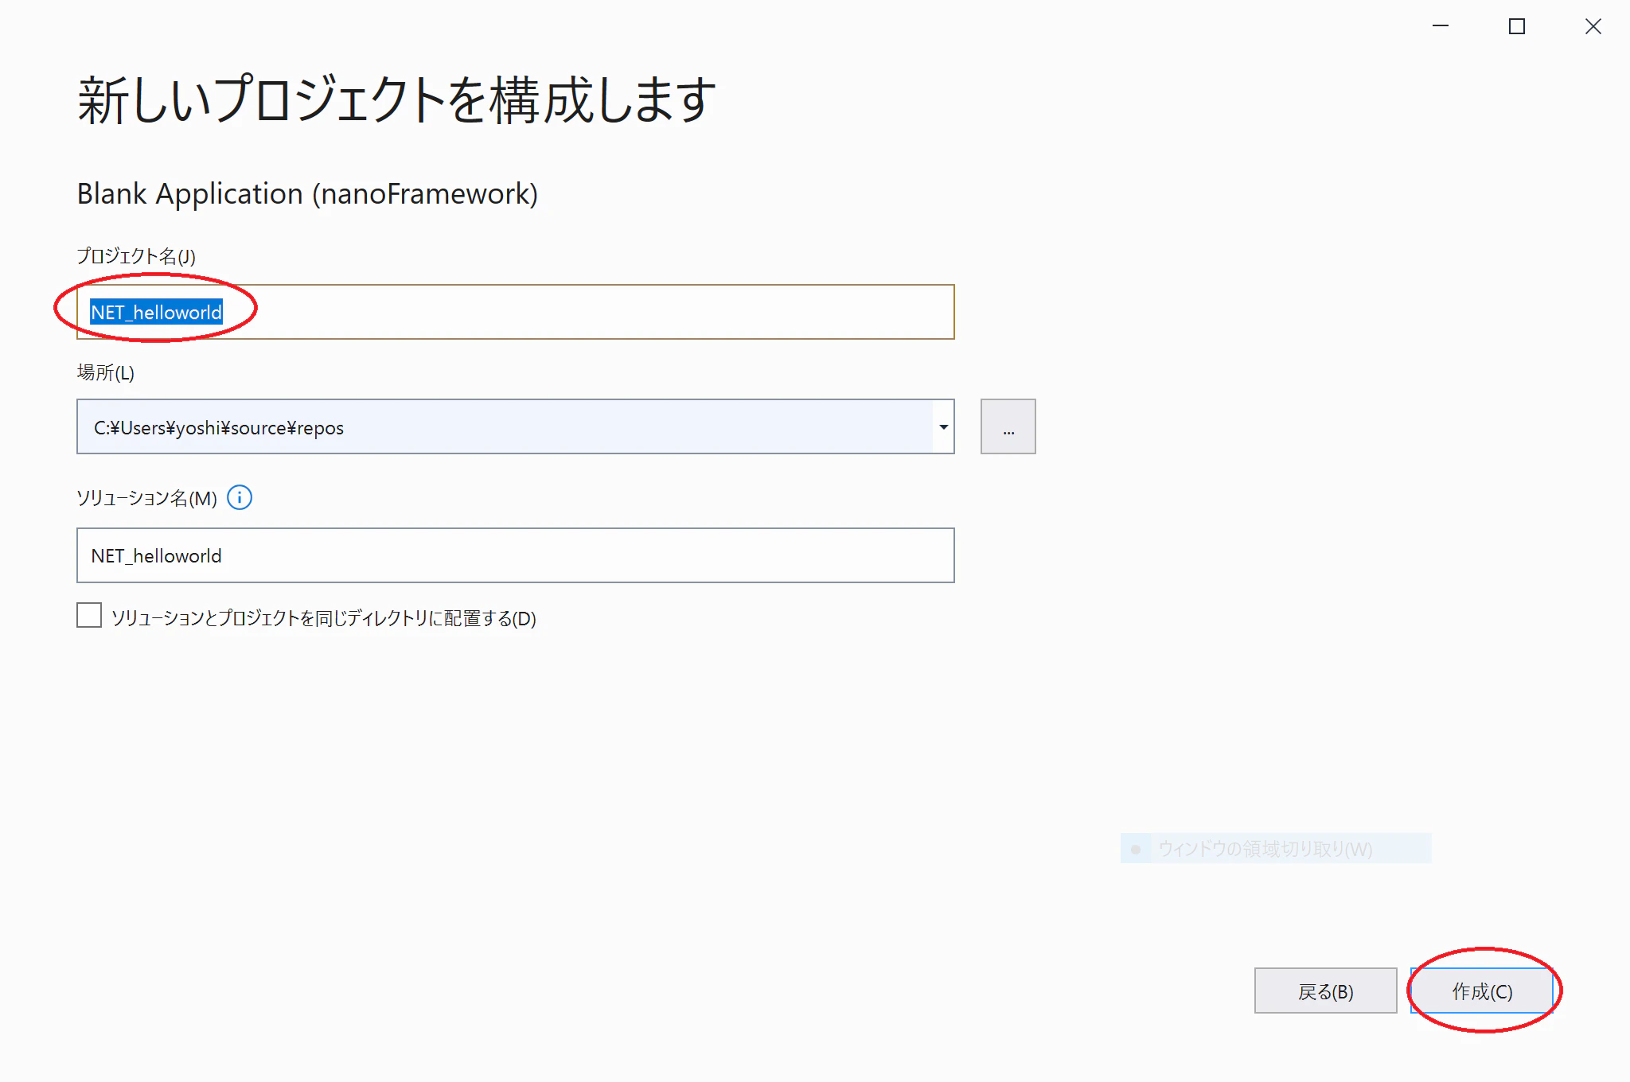The height and width of the screenshot is (1082, 1630).
Task: Enable ソリューションとプロジェクトを同じディレクトリに配置する checkbox
Action: [89, 616]
